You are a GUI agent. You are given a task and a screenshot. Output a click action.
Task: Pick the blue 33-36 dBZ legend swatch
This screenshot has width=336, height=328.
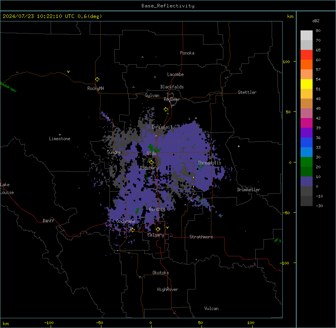click(x=306, y=142)
